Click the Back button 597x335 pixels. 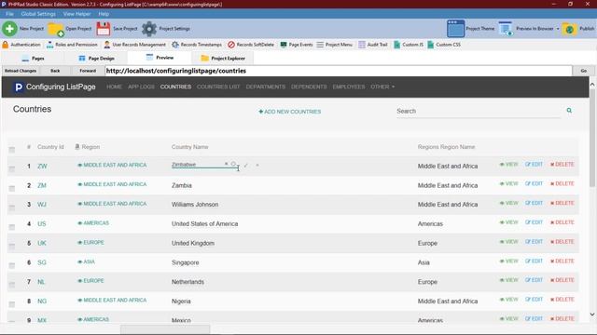click(55, 71)
